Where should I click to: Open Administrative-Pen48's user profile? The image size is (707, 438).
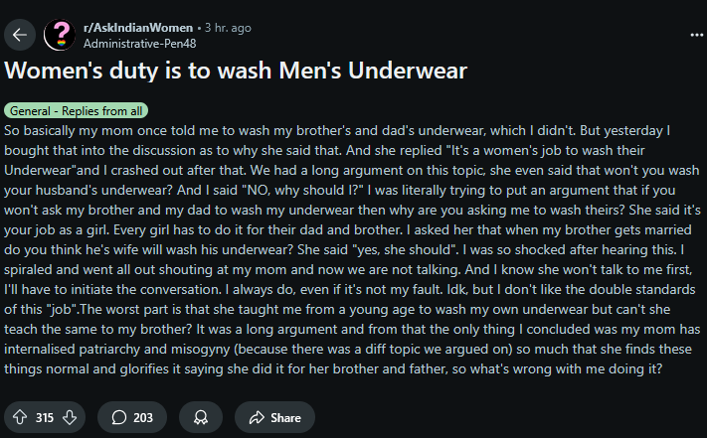pos(140,44)
